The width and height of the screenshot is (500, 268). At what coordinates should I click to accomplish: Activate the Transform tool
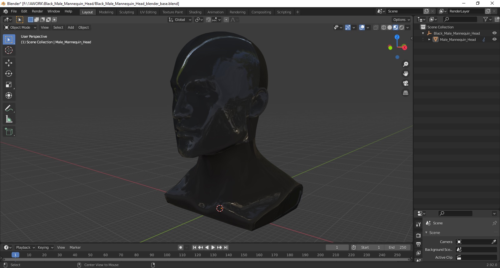pos(9,96)
